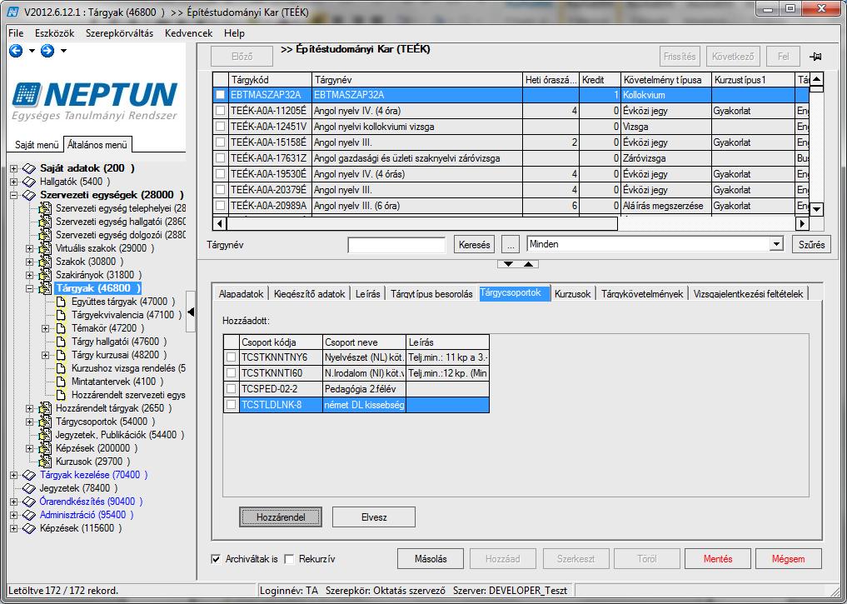The height and width of the screenshot is (604, 847).
Task: Click the Adminisztráció node icon
Action: pos(28,516)
